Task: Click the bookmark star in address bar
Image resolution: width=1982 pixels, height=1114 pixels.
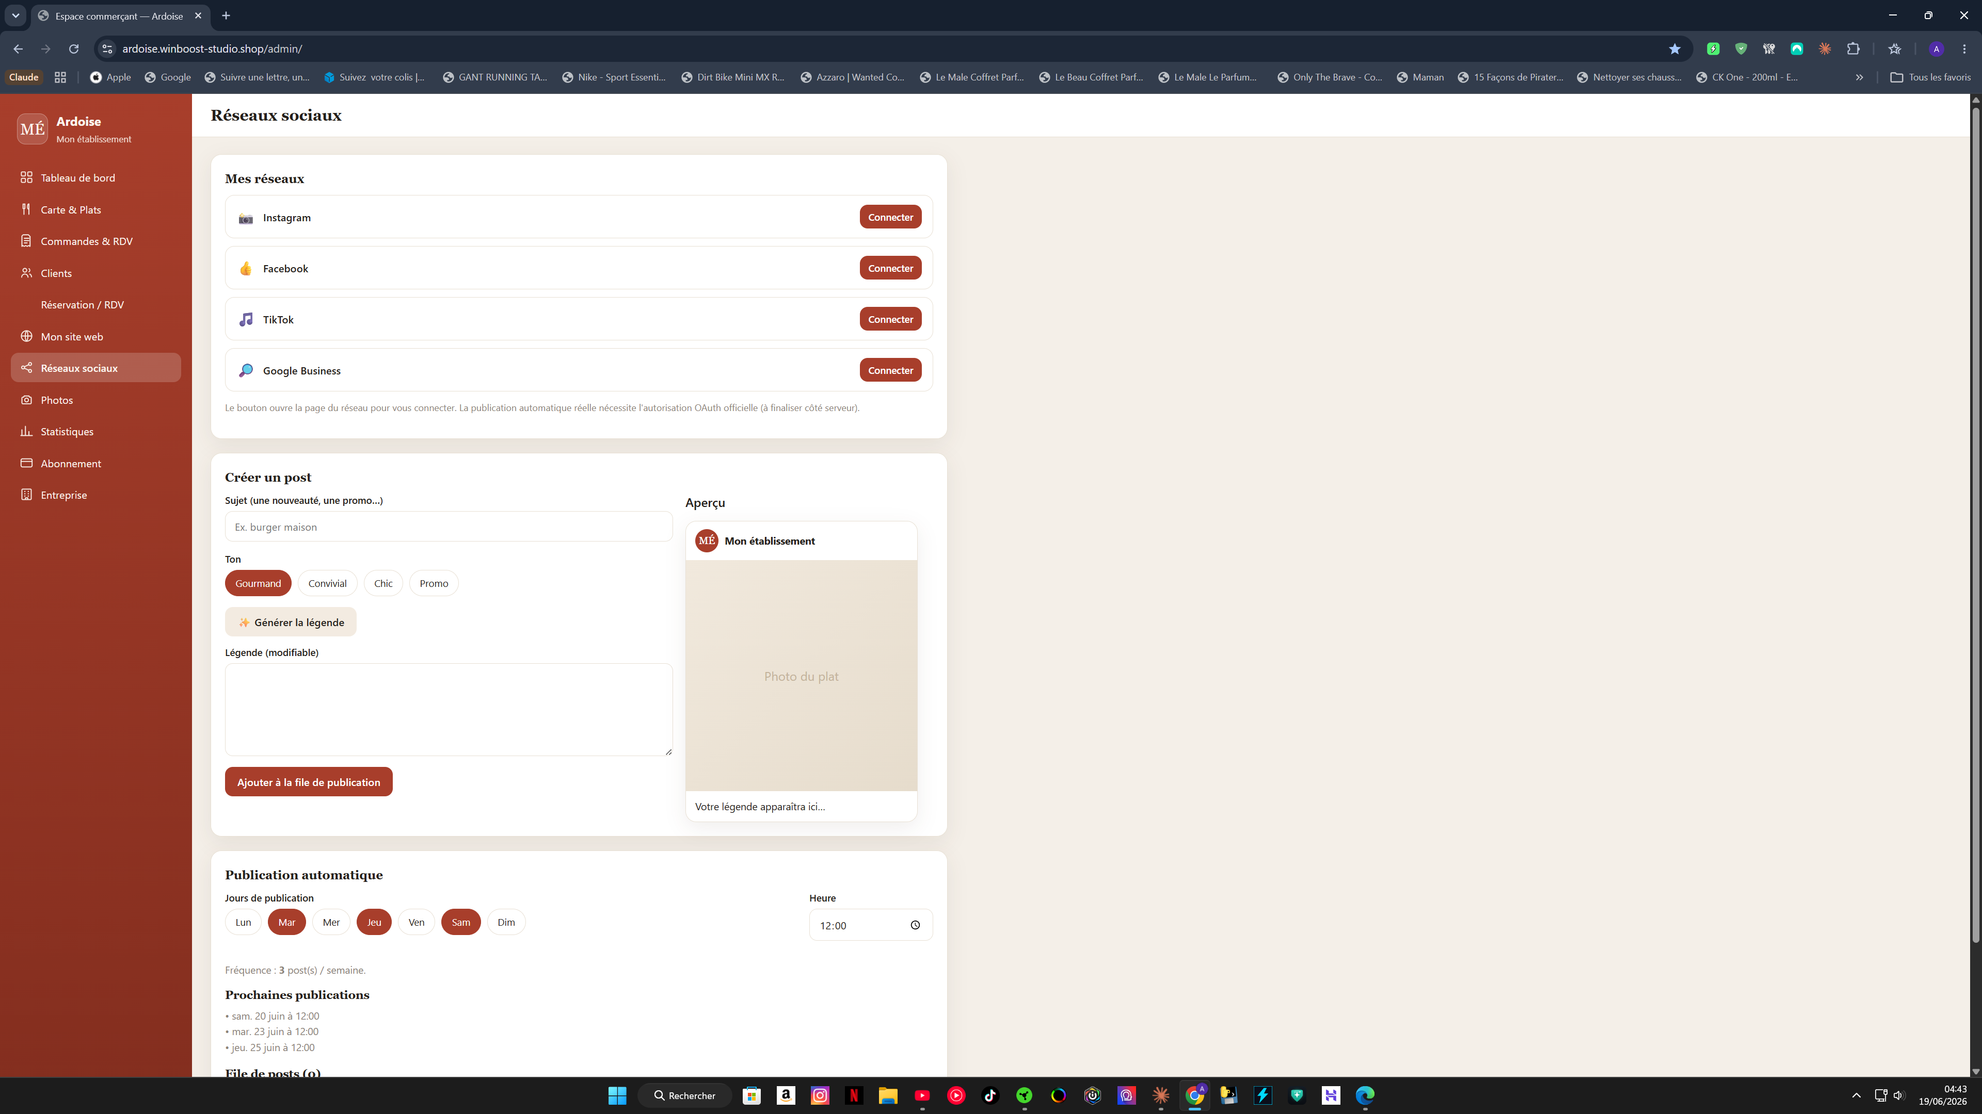Action: click(1674, 48)
